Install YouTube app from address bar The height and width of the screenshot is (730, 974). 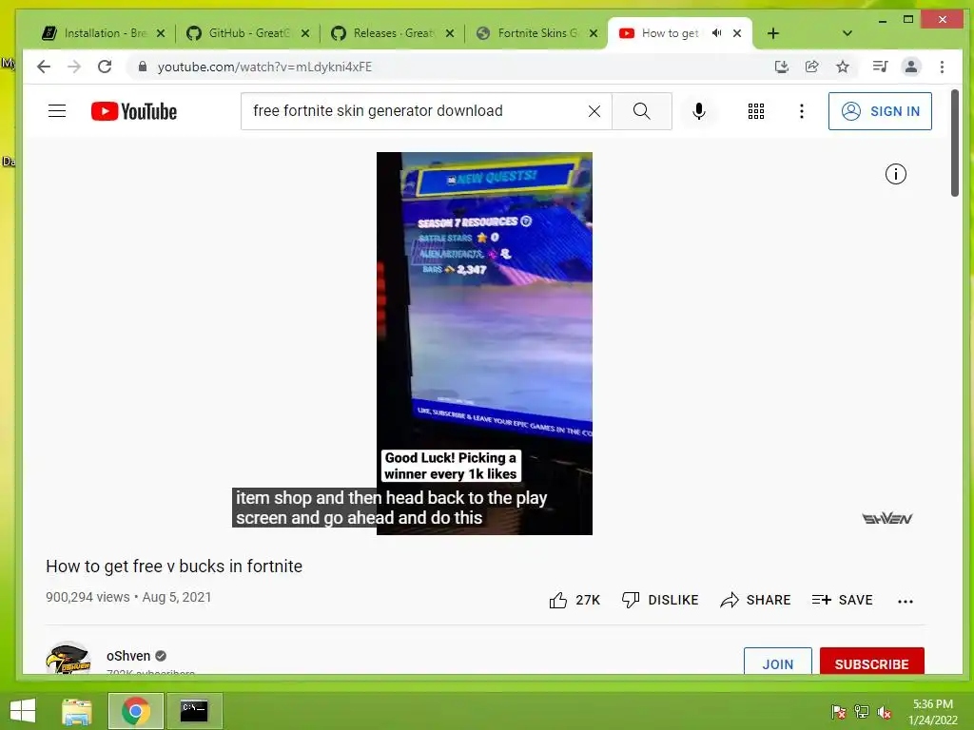tap(782, 67)
